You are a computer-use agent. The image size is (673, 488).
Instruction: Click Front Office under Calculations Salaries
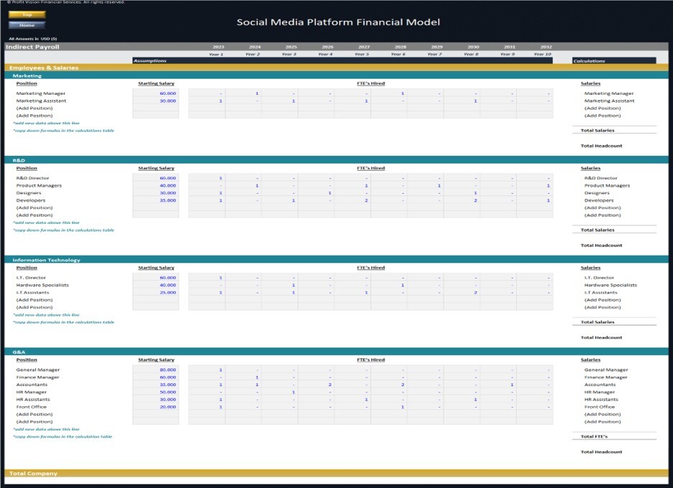point(599,407)
